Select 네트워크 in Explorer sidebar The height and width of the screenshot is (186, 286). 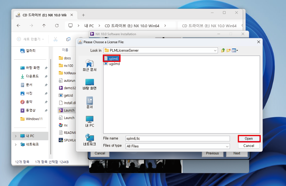click(29, 145)
